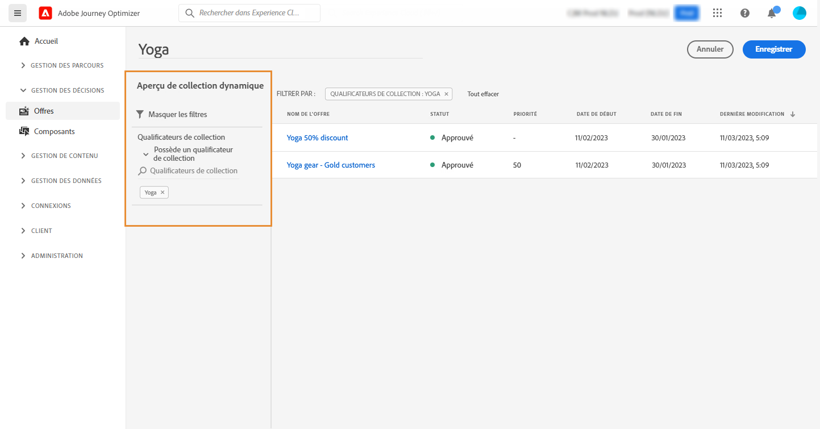Open the help question mark icon
820x429 pixels.
[x=745, y=13]
